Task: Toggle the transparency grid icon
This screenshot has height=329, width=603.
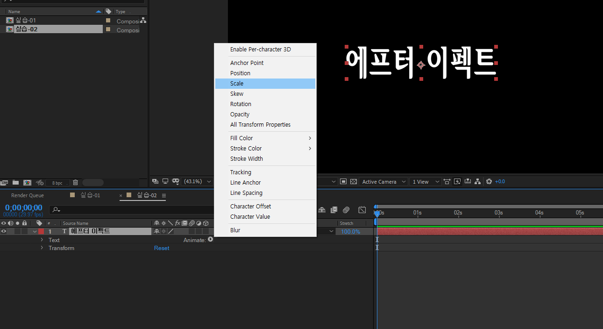Action: [x=354, y=181]
